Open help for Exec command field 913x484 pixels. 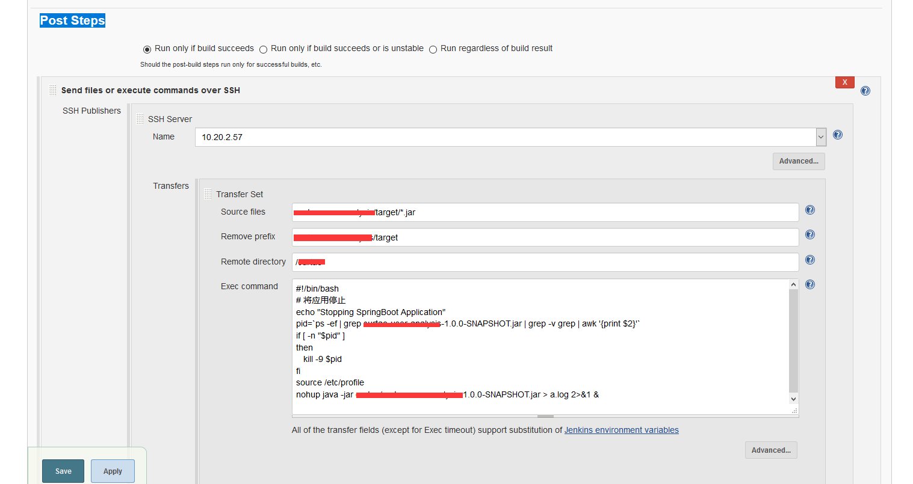coord(809,284)
